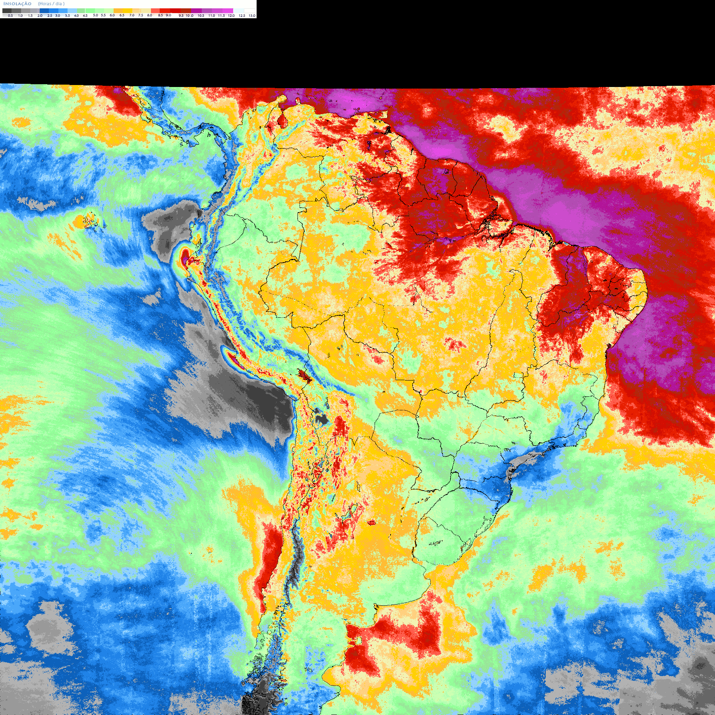Pick the dark blue legend swatch
Screen dimensions: 715x715
44,11
